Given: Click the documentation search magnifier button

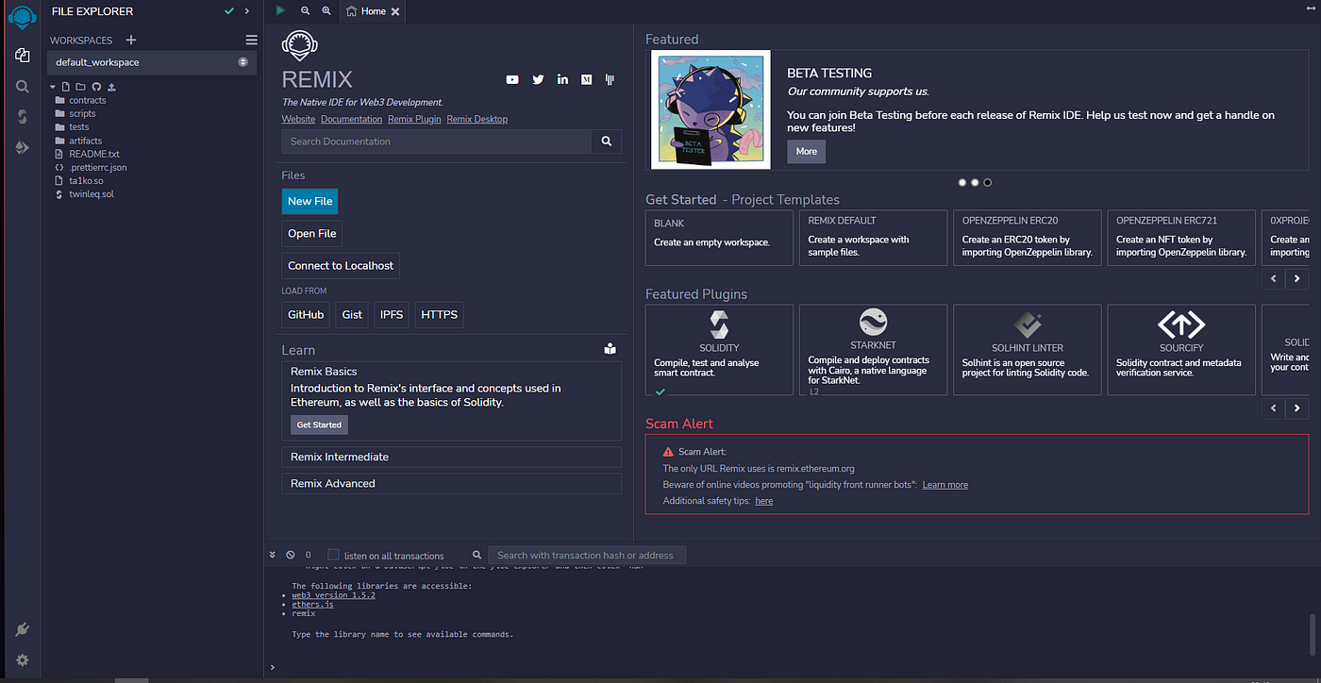Looking at the screenshot, I should (x=607, y=142).
